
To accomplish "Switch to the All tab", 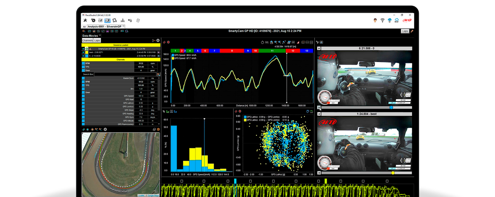I will pyautogui.click(x=84, y=27).
